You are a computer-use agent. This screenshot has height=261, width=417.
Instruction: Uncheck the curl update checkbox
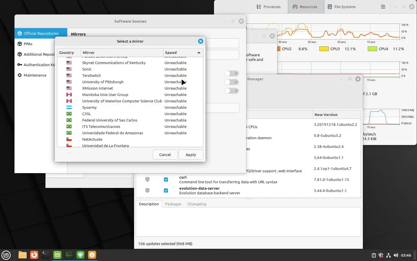(x=166, y=180)
